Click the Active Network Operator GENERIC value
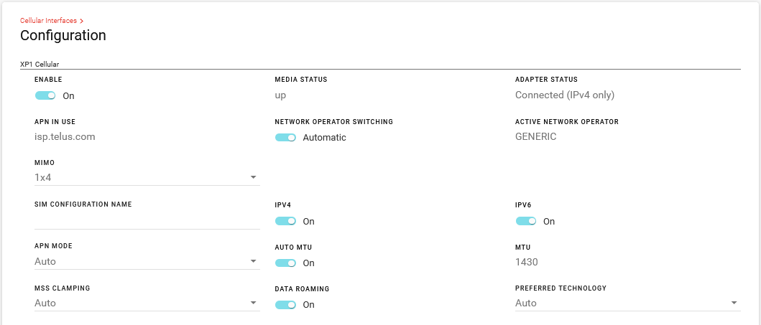The width and height of the screenshot is (761, 325). coord(536,136)
